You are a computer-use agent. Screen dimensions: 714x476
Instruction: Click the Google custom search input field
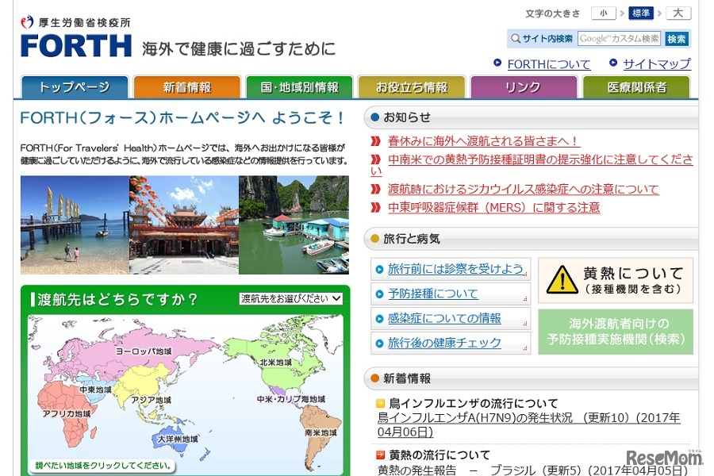coord(619,39)
